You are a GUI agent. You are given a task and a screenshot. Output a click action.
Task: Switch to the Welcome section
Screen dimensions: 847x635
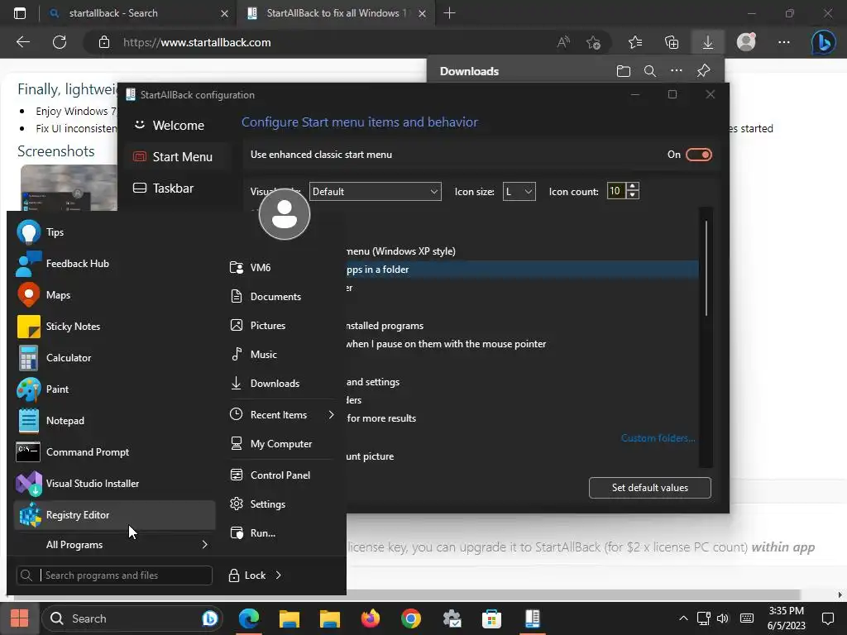pos(177,126)
